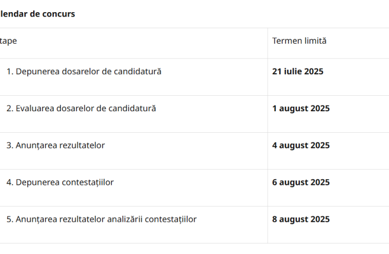Click the calendar de concurs heading
The height and width of the screenshot is (254, 389).
tap(38, 14)
